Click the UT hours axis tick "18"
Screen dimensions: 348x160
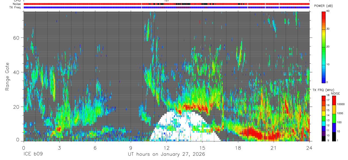point(238,148)
